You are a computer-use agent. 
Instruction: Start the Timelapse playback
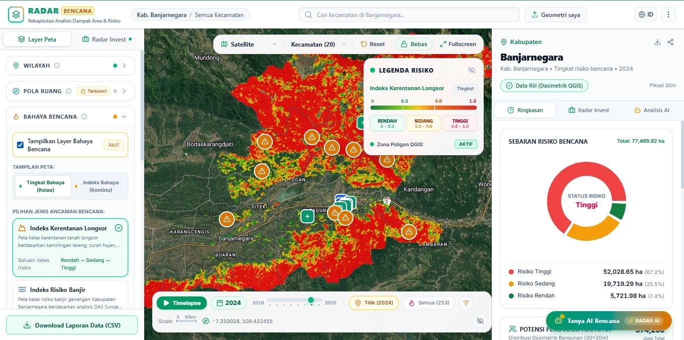(182, 303)
